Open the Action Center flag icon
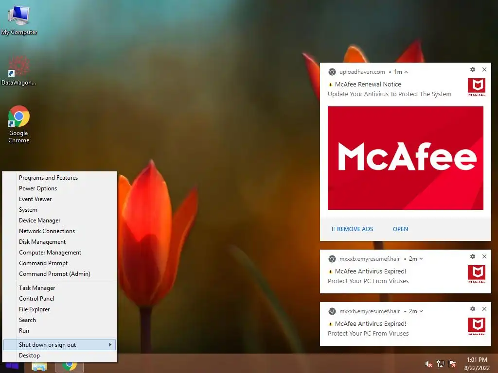Screen dimensions: 498x373 (452, 364)
